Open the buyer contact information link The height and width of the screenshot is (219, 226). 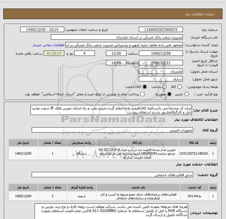(48, 45)
